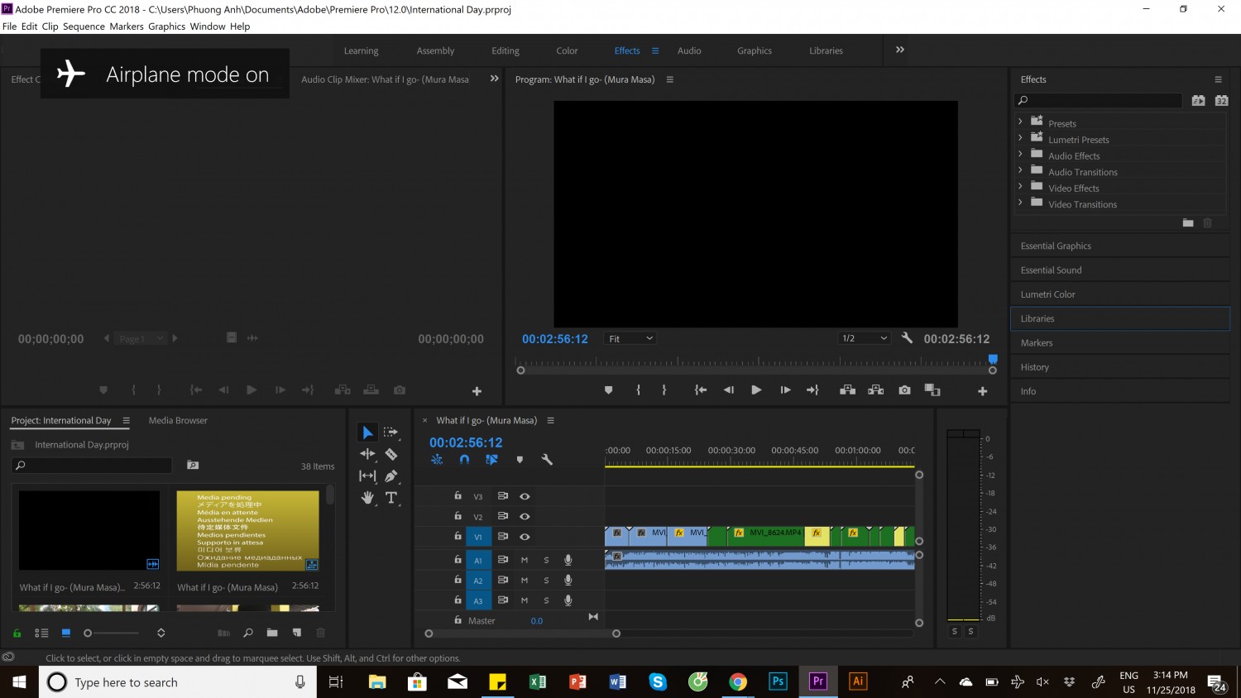The height and width of the screenshot is (698, 1241).
Task: Switch to the Color workspace
Action: coord(567,51)
